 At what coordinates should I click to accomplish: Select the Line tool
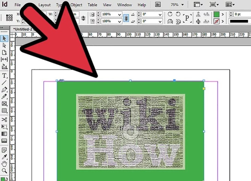4,82
